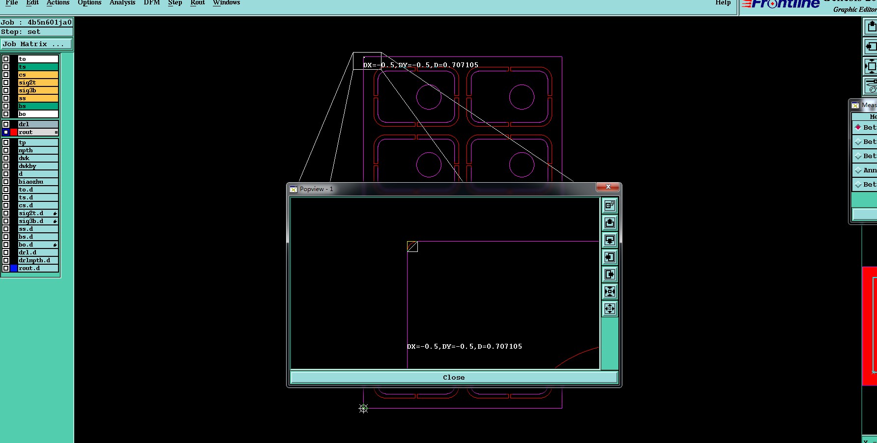Pan the Popview left with the left-arrow icon

[610, 257]
